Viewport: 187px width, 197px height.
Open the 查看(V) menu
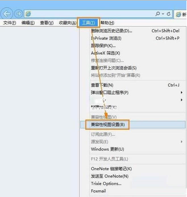tap(47, 23)
